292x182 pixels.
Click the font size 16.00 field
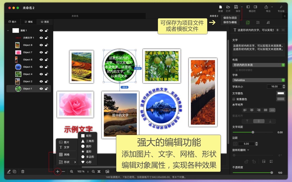click(275, 86)
